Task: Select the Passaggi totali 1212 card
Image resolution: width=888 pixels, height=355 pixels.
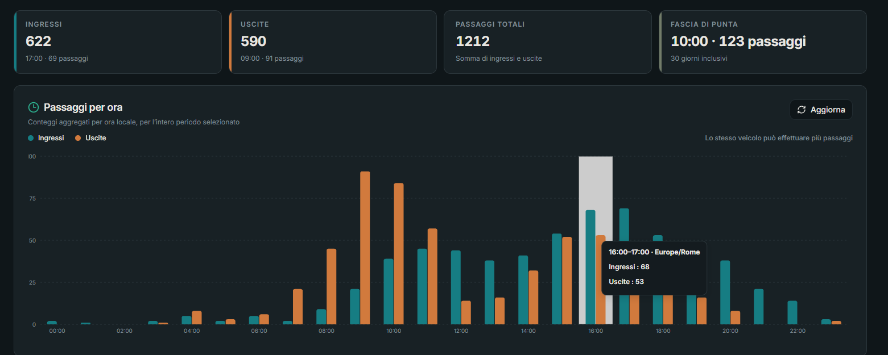Action: (x=548, y=42)
